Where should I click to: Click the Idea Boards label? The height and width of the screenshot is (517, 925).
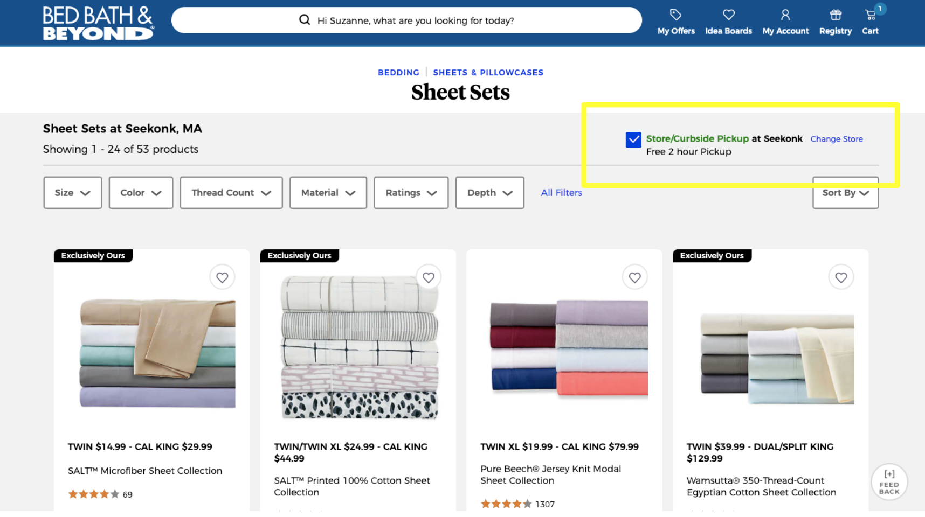pyautogui.click(x=729, y=31)
